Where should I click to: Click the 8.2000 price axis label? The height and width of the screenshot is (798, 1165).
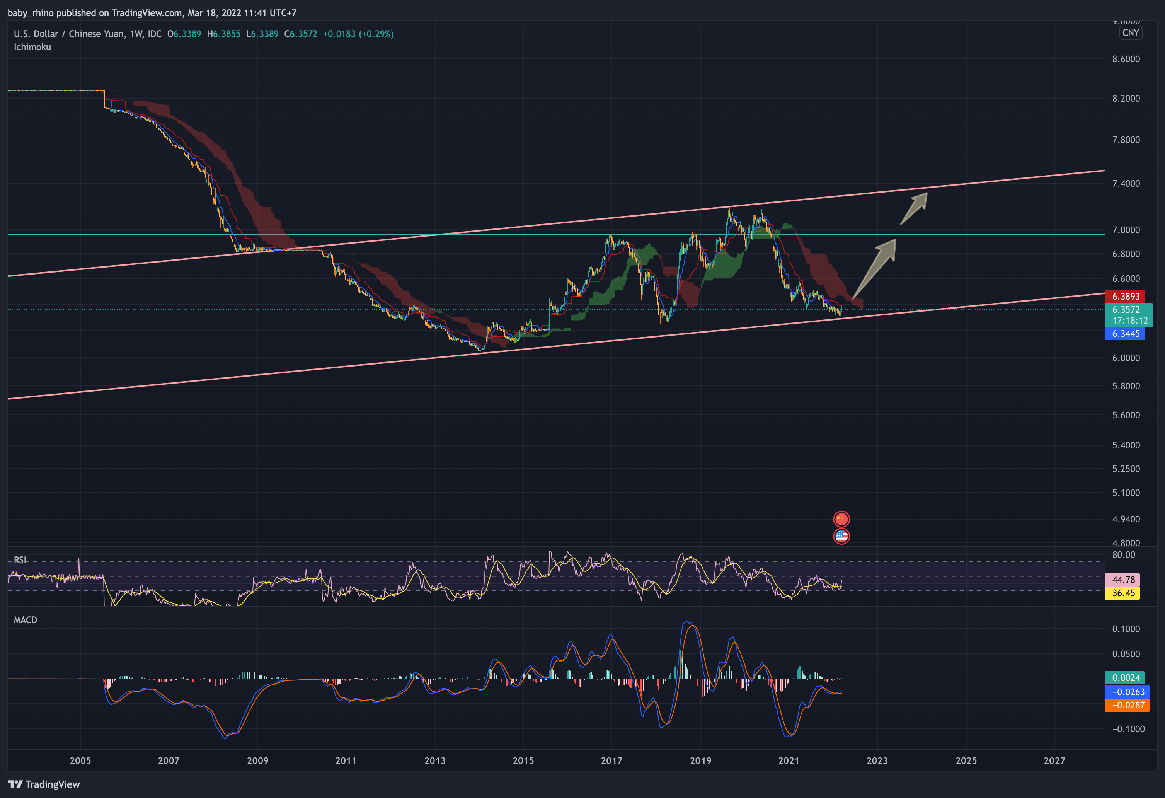click(x=1126, y=98)
